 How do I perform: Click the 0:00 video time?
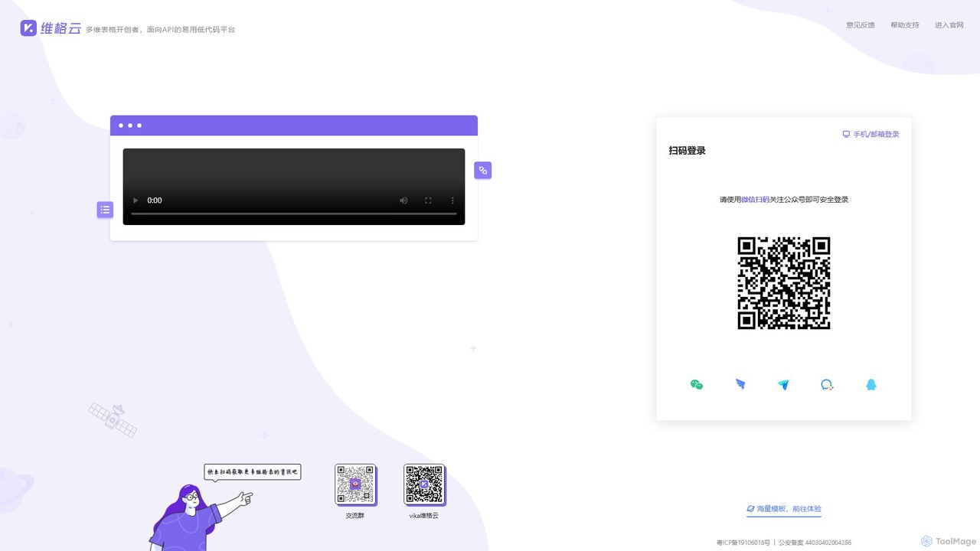(155, 201)
